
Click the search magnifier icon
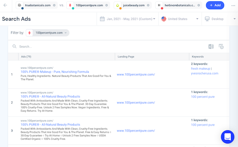click(14, 46)
